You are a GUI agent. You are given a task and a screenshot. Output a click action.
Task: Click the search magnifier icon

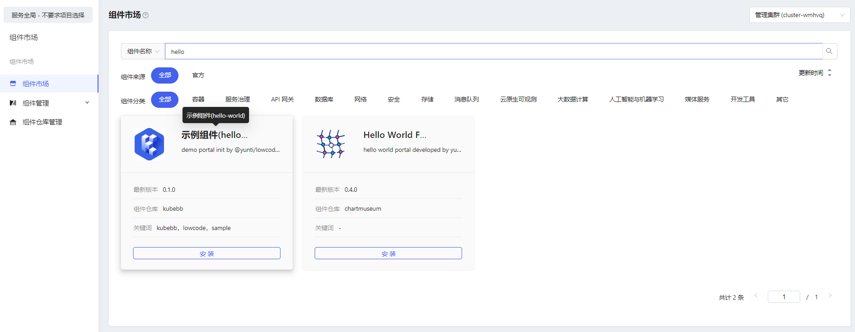click(x=829, y=51)
